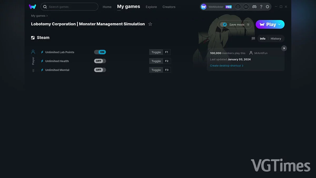Click the lightning icon beside Unlimited Lab Points
Image resolution: width=316 pixels, height=178 pixels.
42,52
